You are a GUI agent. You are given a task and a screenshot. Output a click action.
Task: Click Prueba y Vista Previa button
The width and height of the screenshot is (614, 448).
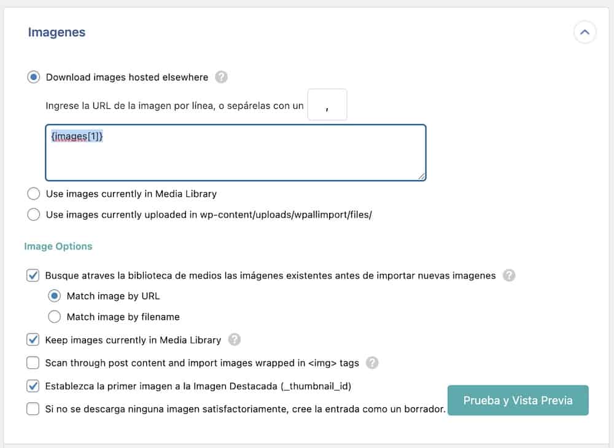(x=518, y=400)
